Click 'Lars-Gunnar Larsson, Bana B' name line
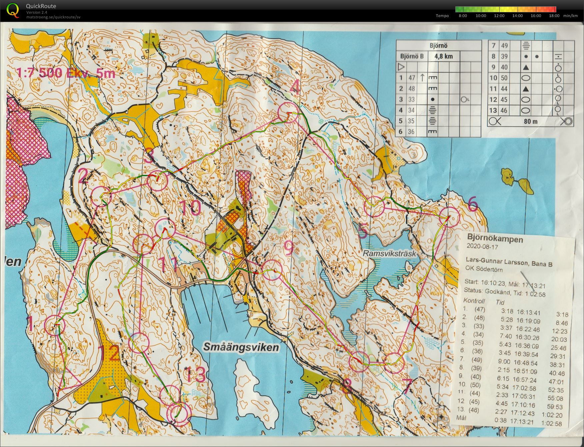584x447 pixels. (x=509, y=261)
